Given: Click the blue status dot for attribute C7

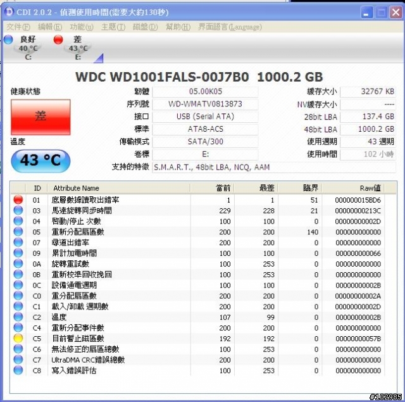Looking at the screenshot, I should pyautogui.click(x=18, y=360).
